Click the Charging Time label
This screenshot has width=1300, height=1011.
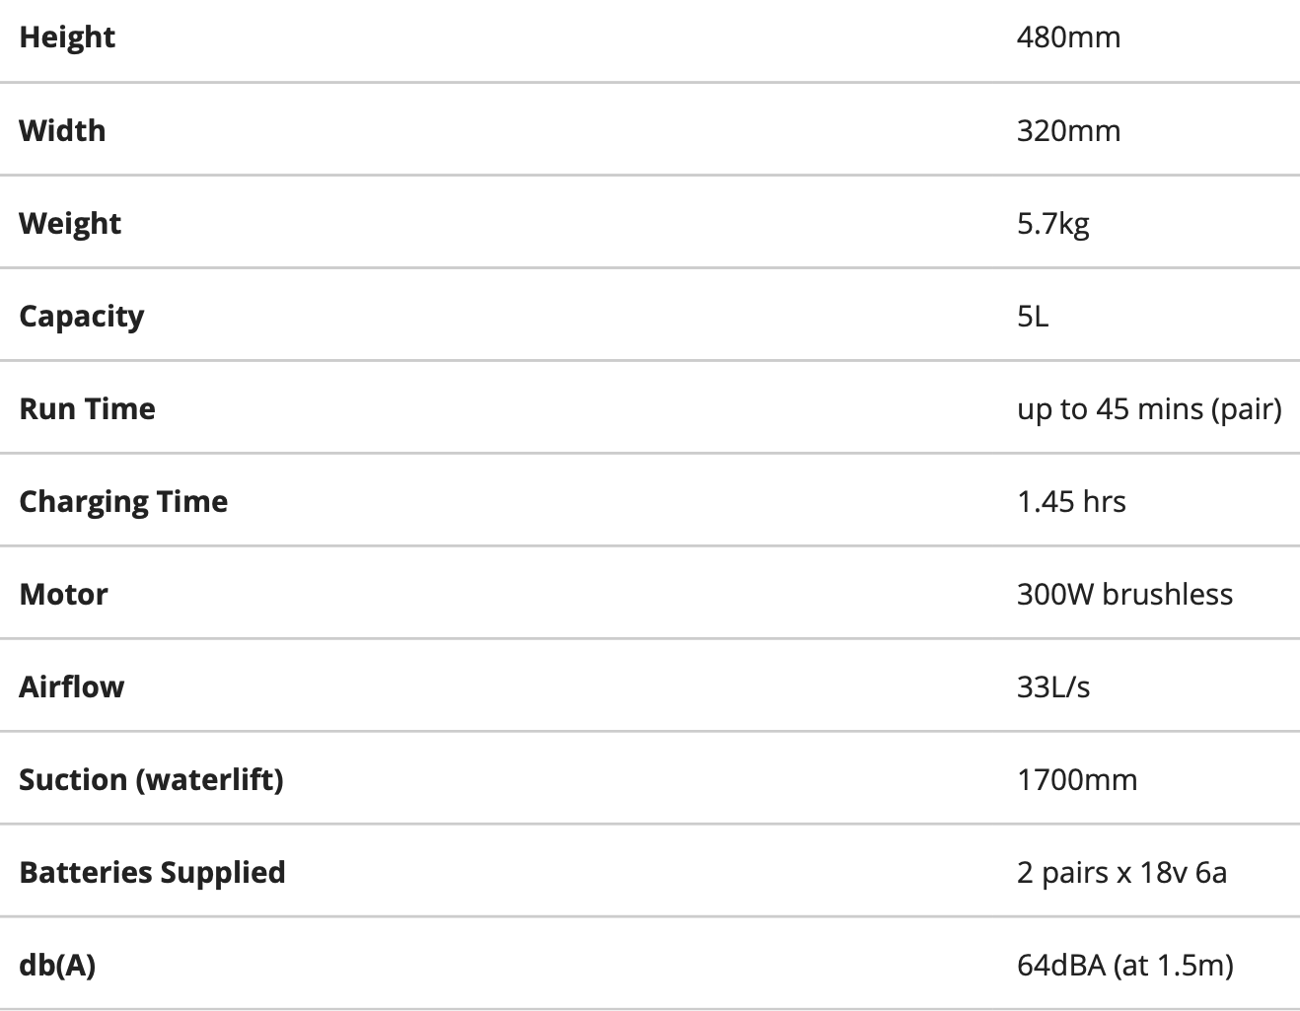(x=123, y=501)
